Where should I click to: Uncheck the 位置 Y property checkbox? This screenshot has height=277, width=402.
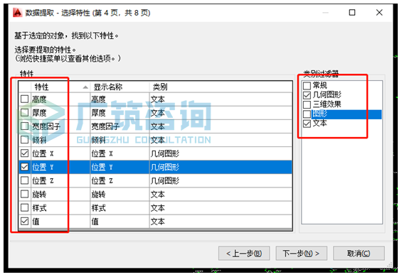(25, 167)
